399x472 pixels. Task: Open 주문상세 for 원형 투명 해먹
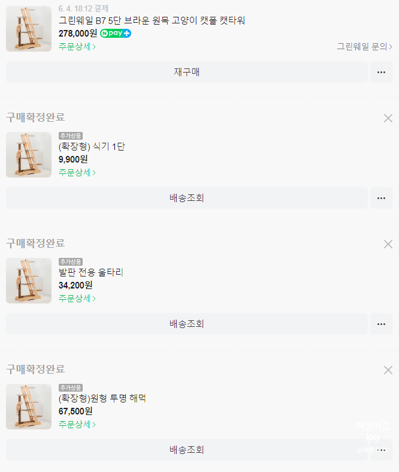point(77,424)
